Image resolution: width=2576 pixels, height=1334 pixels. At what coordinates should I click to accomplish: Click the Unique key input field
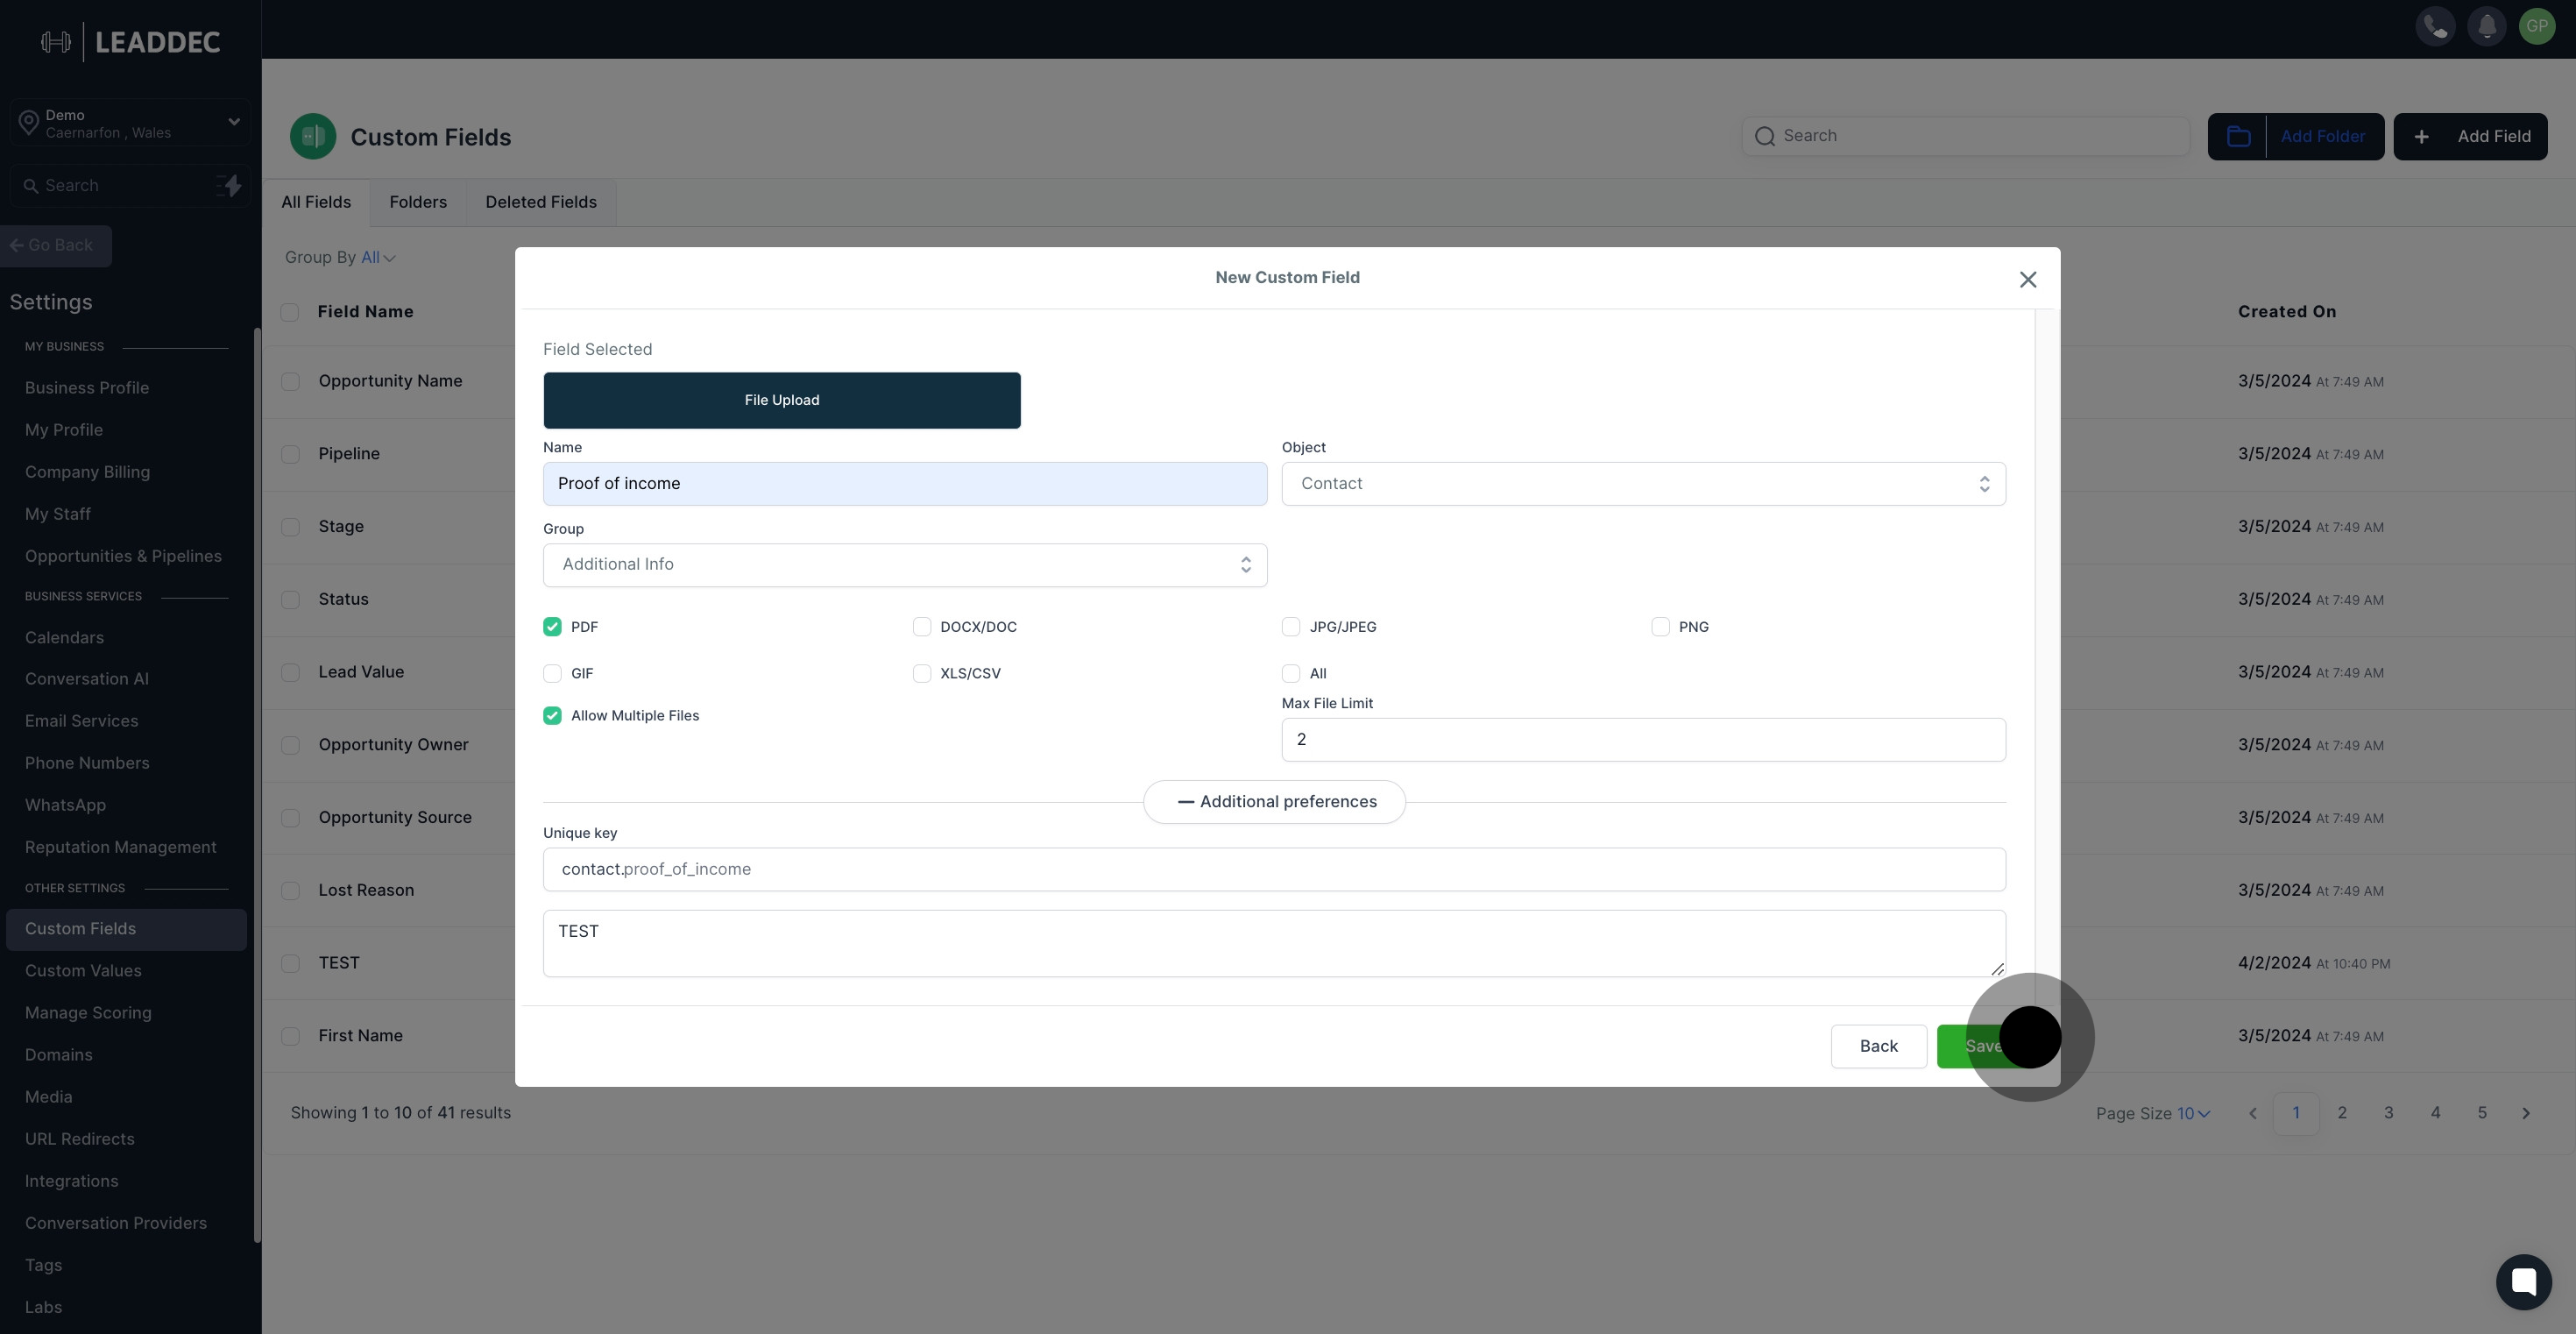click(1274, 870)
